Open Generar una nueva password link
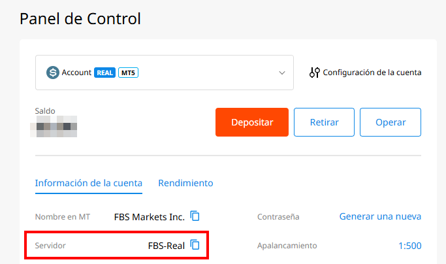The width and height of the screenshot is (446, 264). pos(380,216)
